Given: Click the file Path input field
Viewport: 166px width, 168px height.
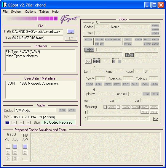Looking at the screenshot, I should point(37,32).
